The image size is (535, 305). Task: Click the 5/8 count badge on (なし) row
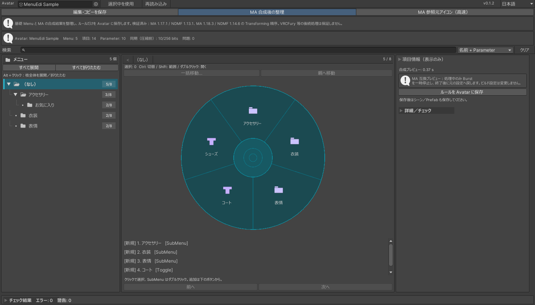click(109, 84)
